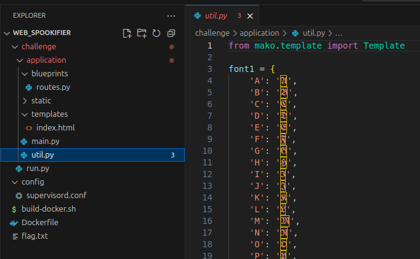Open the Dockerfile in Explorer
This screenshot has width=420, height=259.
(x=40, y=222)
